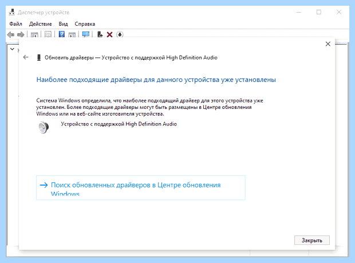Screen dimensions: 355x263
Task: Click the Forward arrow toolbar icon
Action: [21, 34]
